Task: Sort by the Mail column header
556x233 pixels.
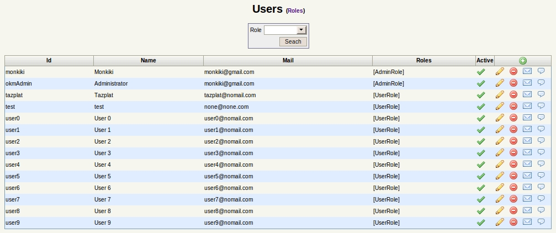Action: point(288,60)
